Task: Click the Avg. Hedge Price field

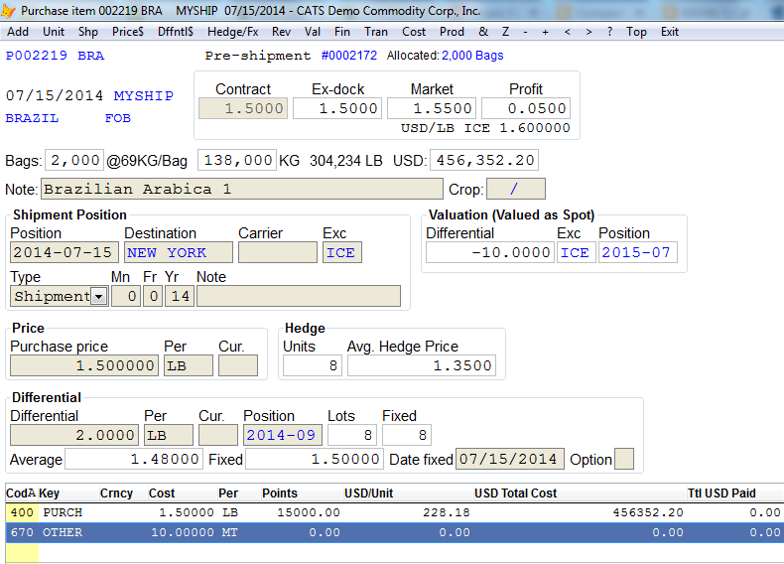Action: [422, 365]
